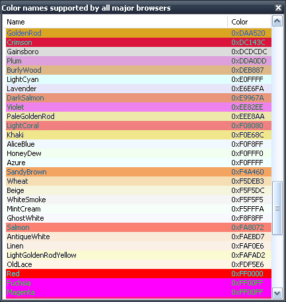This screenshot has width=286, height=302.
Task: Select the LightCoral entry
Action: coord(139,126)
